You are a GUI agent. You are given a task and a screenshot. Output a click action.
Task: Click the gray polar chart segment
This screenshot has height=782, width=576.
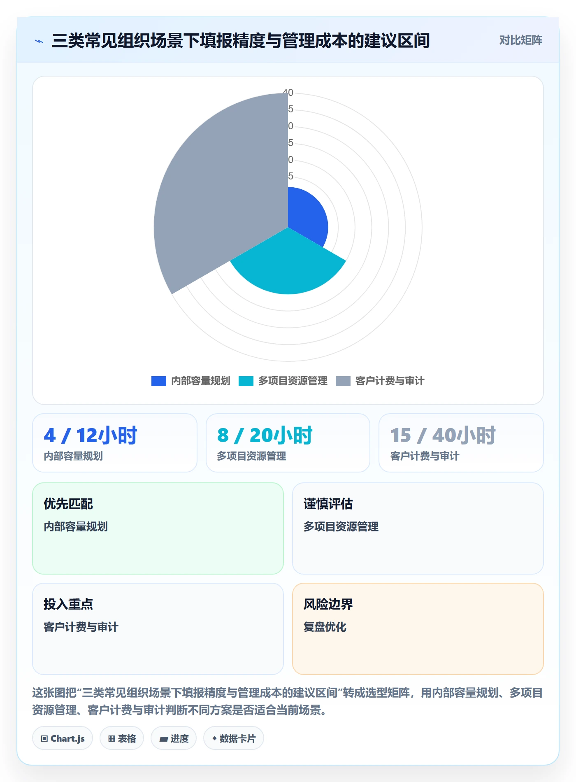point(222,189)
